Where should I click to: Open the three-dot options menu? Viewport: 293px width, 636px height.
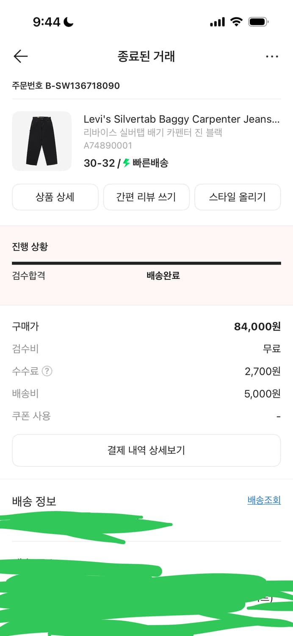pyautogui.click(x=272, y=56)
